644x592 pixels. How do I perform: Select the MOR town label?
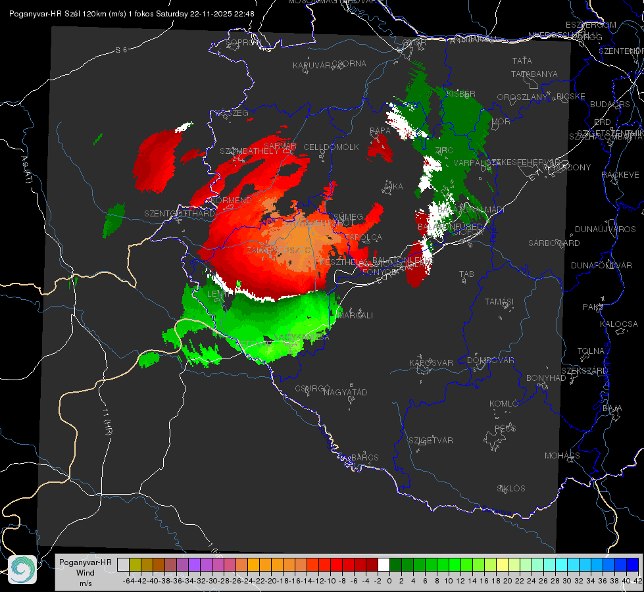(x=501, y=122)
